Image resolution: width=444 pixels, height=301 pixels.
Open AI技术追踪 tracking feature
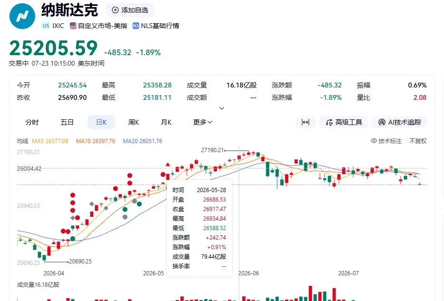pos(399,122)
